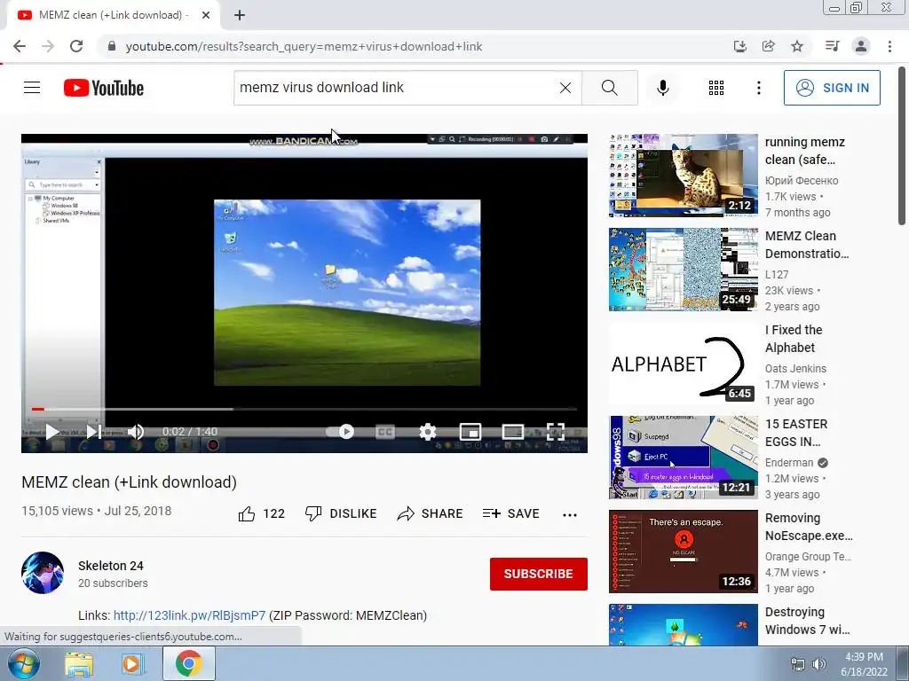Click the page vertical scrollbar

902,145
